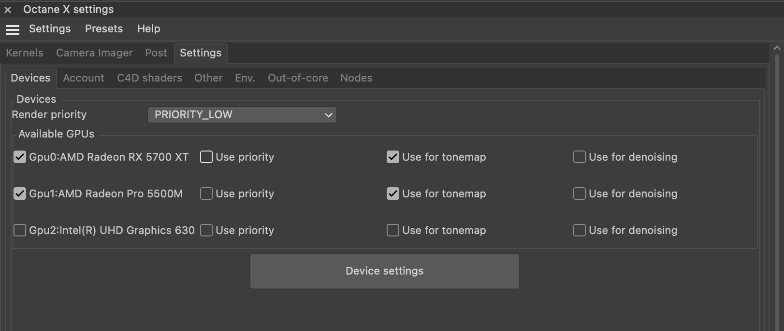Open the Account sub-tab
This screenshot has width=784, height=331.
pos(84,78)
